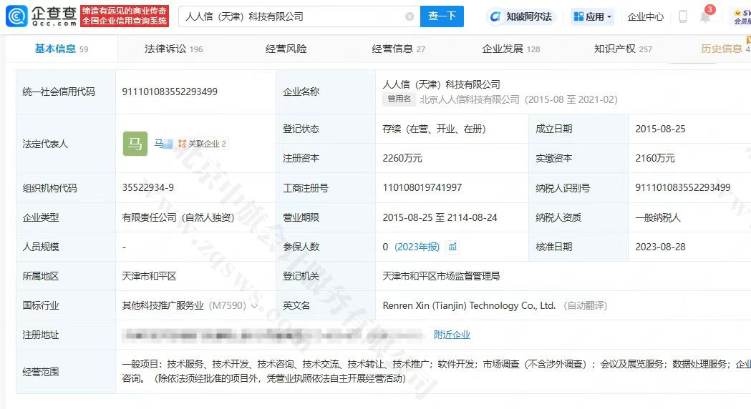Expand the 应用 dropdown menu

593,16
